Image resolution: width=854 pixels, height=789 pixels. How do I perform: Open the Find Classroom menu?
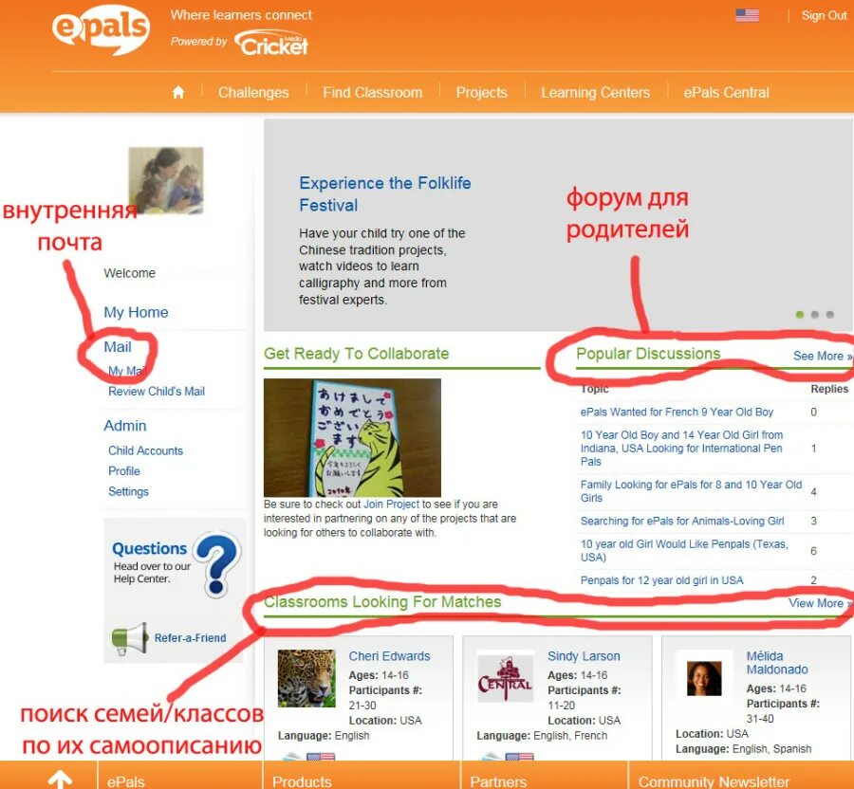[372, 93]
